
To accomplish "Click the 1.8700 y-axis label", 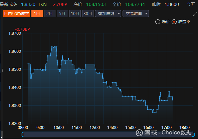I will tap(15, 33).
